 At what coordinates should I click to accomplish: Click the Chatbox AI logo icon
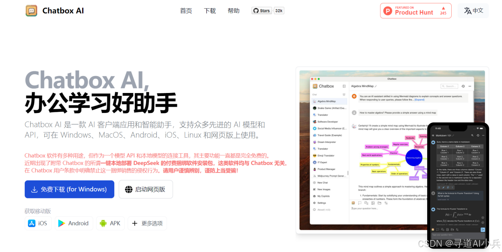click(x=31, y=11)
